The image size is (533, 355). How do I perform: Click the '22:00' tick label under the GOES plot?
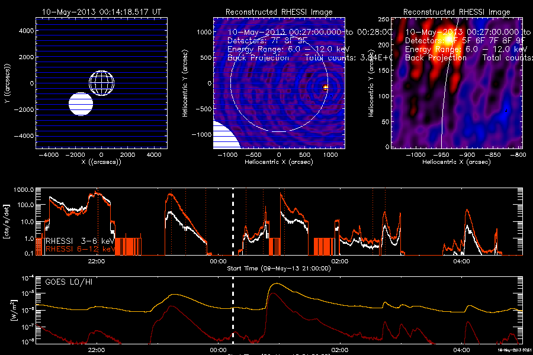pyautogui.click(x=96, y=350)
